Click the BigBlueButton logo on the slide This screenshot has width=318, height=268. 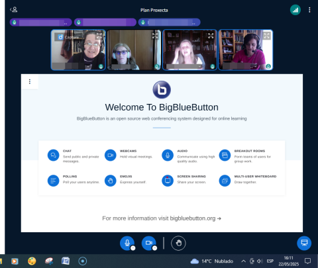tap(162, 89)
